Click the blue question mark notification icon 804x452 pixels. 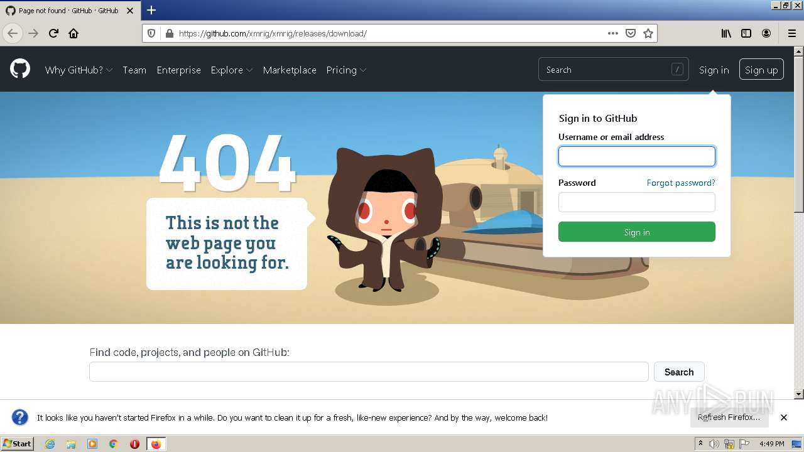pos(20,417)
